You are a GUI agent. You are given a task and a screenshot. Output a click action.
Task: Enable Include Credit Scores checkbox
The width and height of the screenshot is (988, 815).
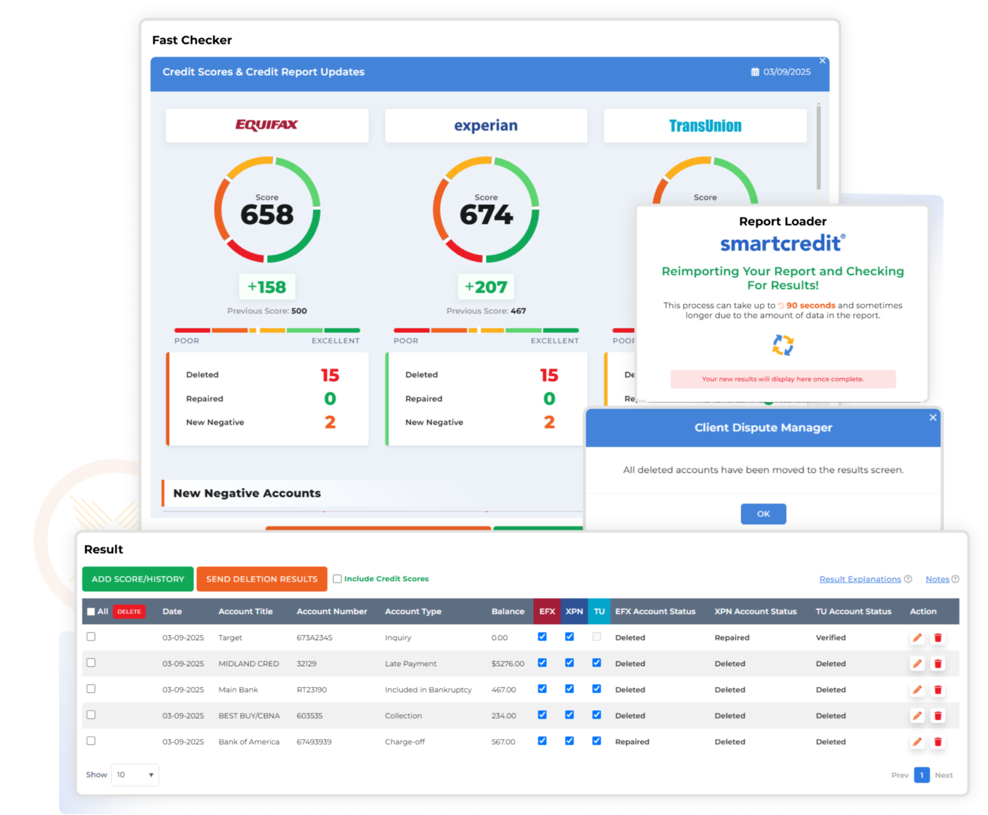click(337, 578)
